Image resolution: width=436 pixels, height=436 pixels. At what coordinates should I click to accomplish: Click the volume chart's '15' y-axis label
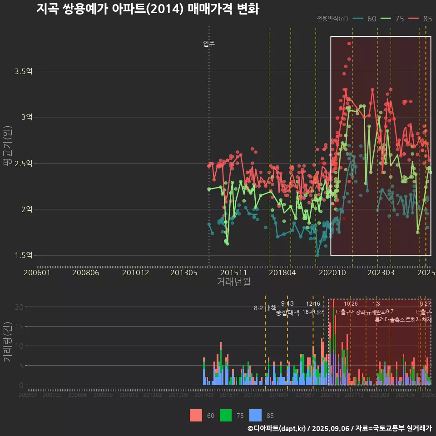pyautogui.click(x=19, y=327)
